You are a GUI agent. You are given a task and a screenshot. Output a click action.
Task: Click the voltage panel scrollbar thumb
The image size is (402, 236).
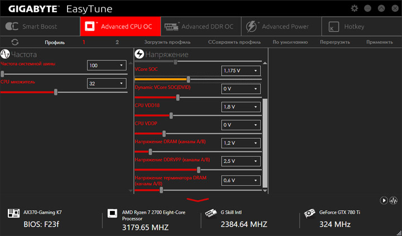click(265, 143)
